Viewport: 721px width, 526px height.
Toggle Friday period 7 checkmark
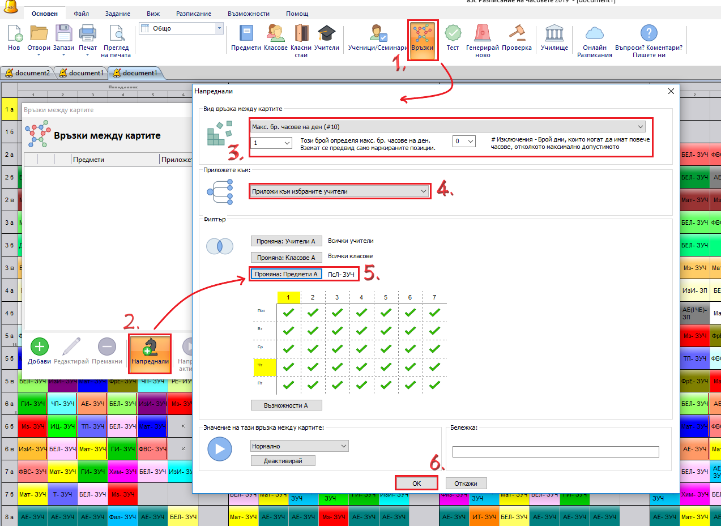click(x=433, y=385)
